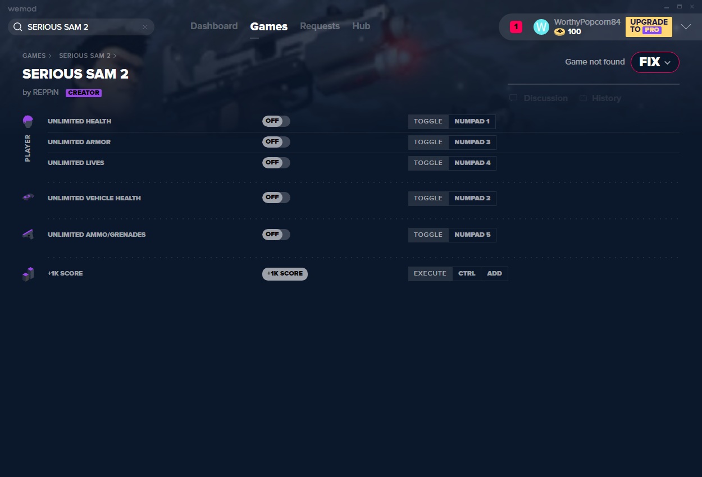Viewport: 702px width, 477px height.
Task: Click the score blocks category icon
Action: click(28, 274)
